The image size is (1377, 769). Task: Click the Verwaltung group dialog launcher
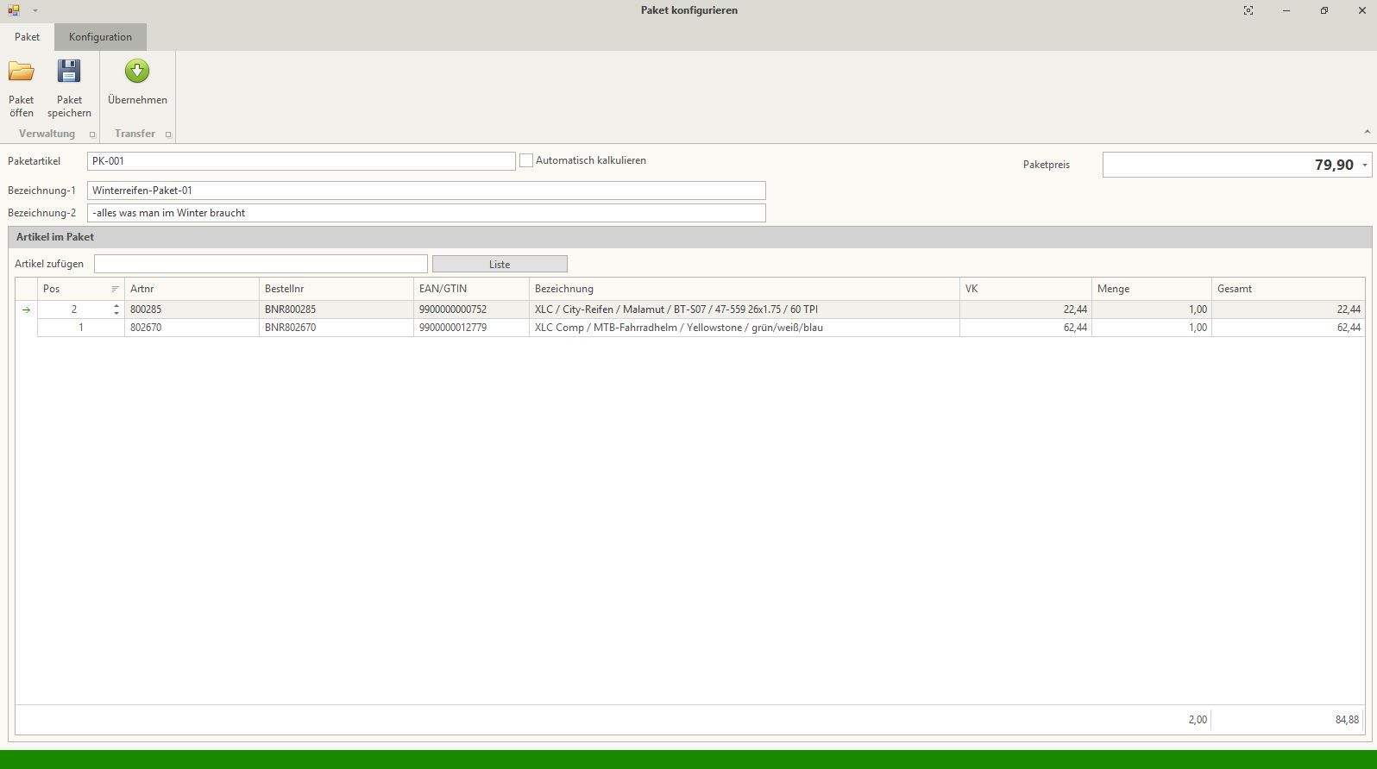click(92, 134)
